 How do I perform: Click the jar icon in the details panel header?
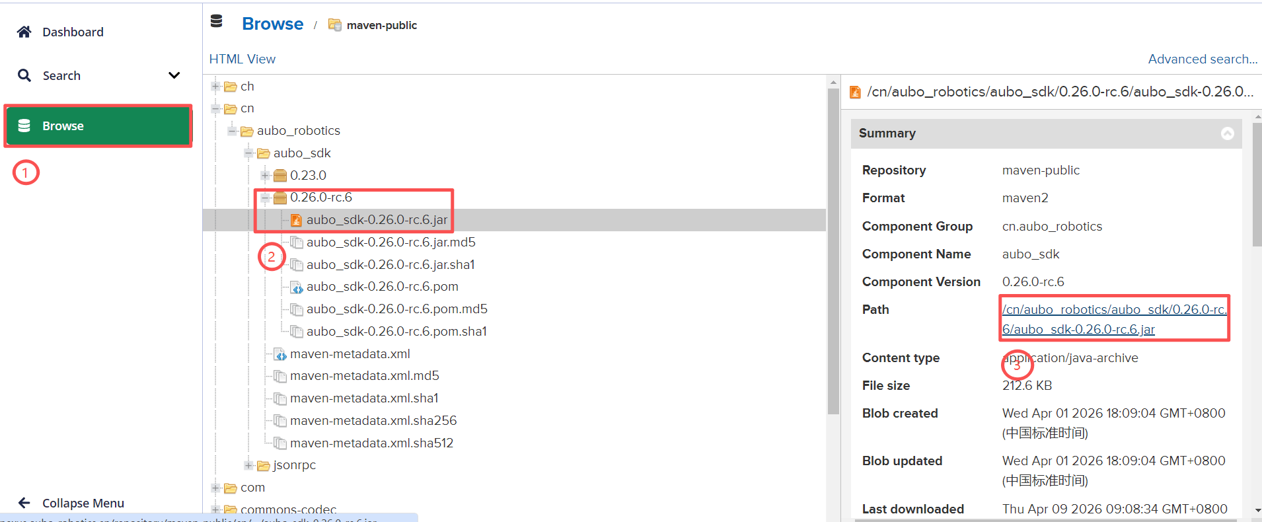coord(855,92)
